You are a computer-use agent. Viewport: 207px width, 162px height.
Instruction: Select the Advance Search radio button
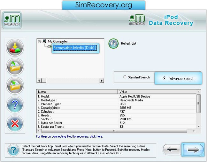(164, 78)
